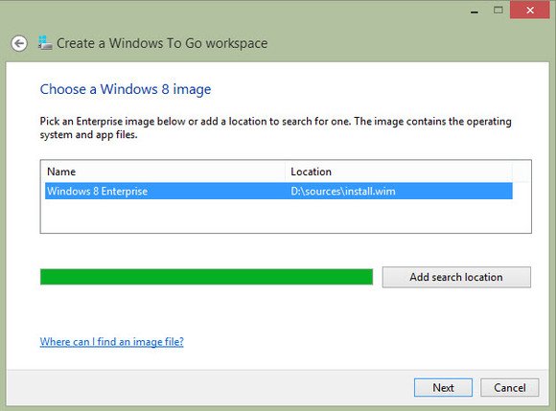Cancel the workspace creation wizard
This screenshot has height=411, width=556.
(x=510, y=387)
